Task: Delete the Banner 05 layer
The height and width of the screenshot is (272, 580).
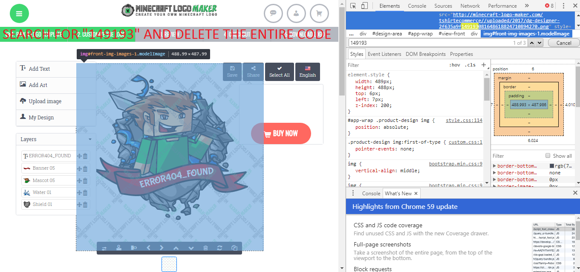Action: click(x=85, y=168)
